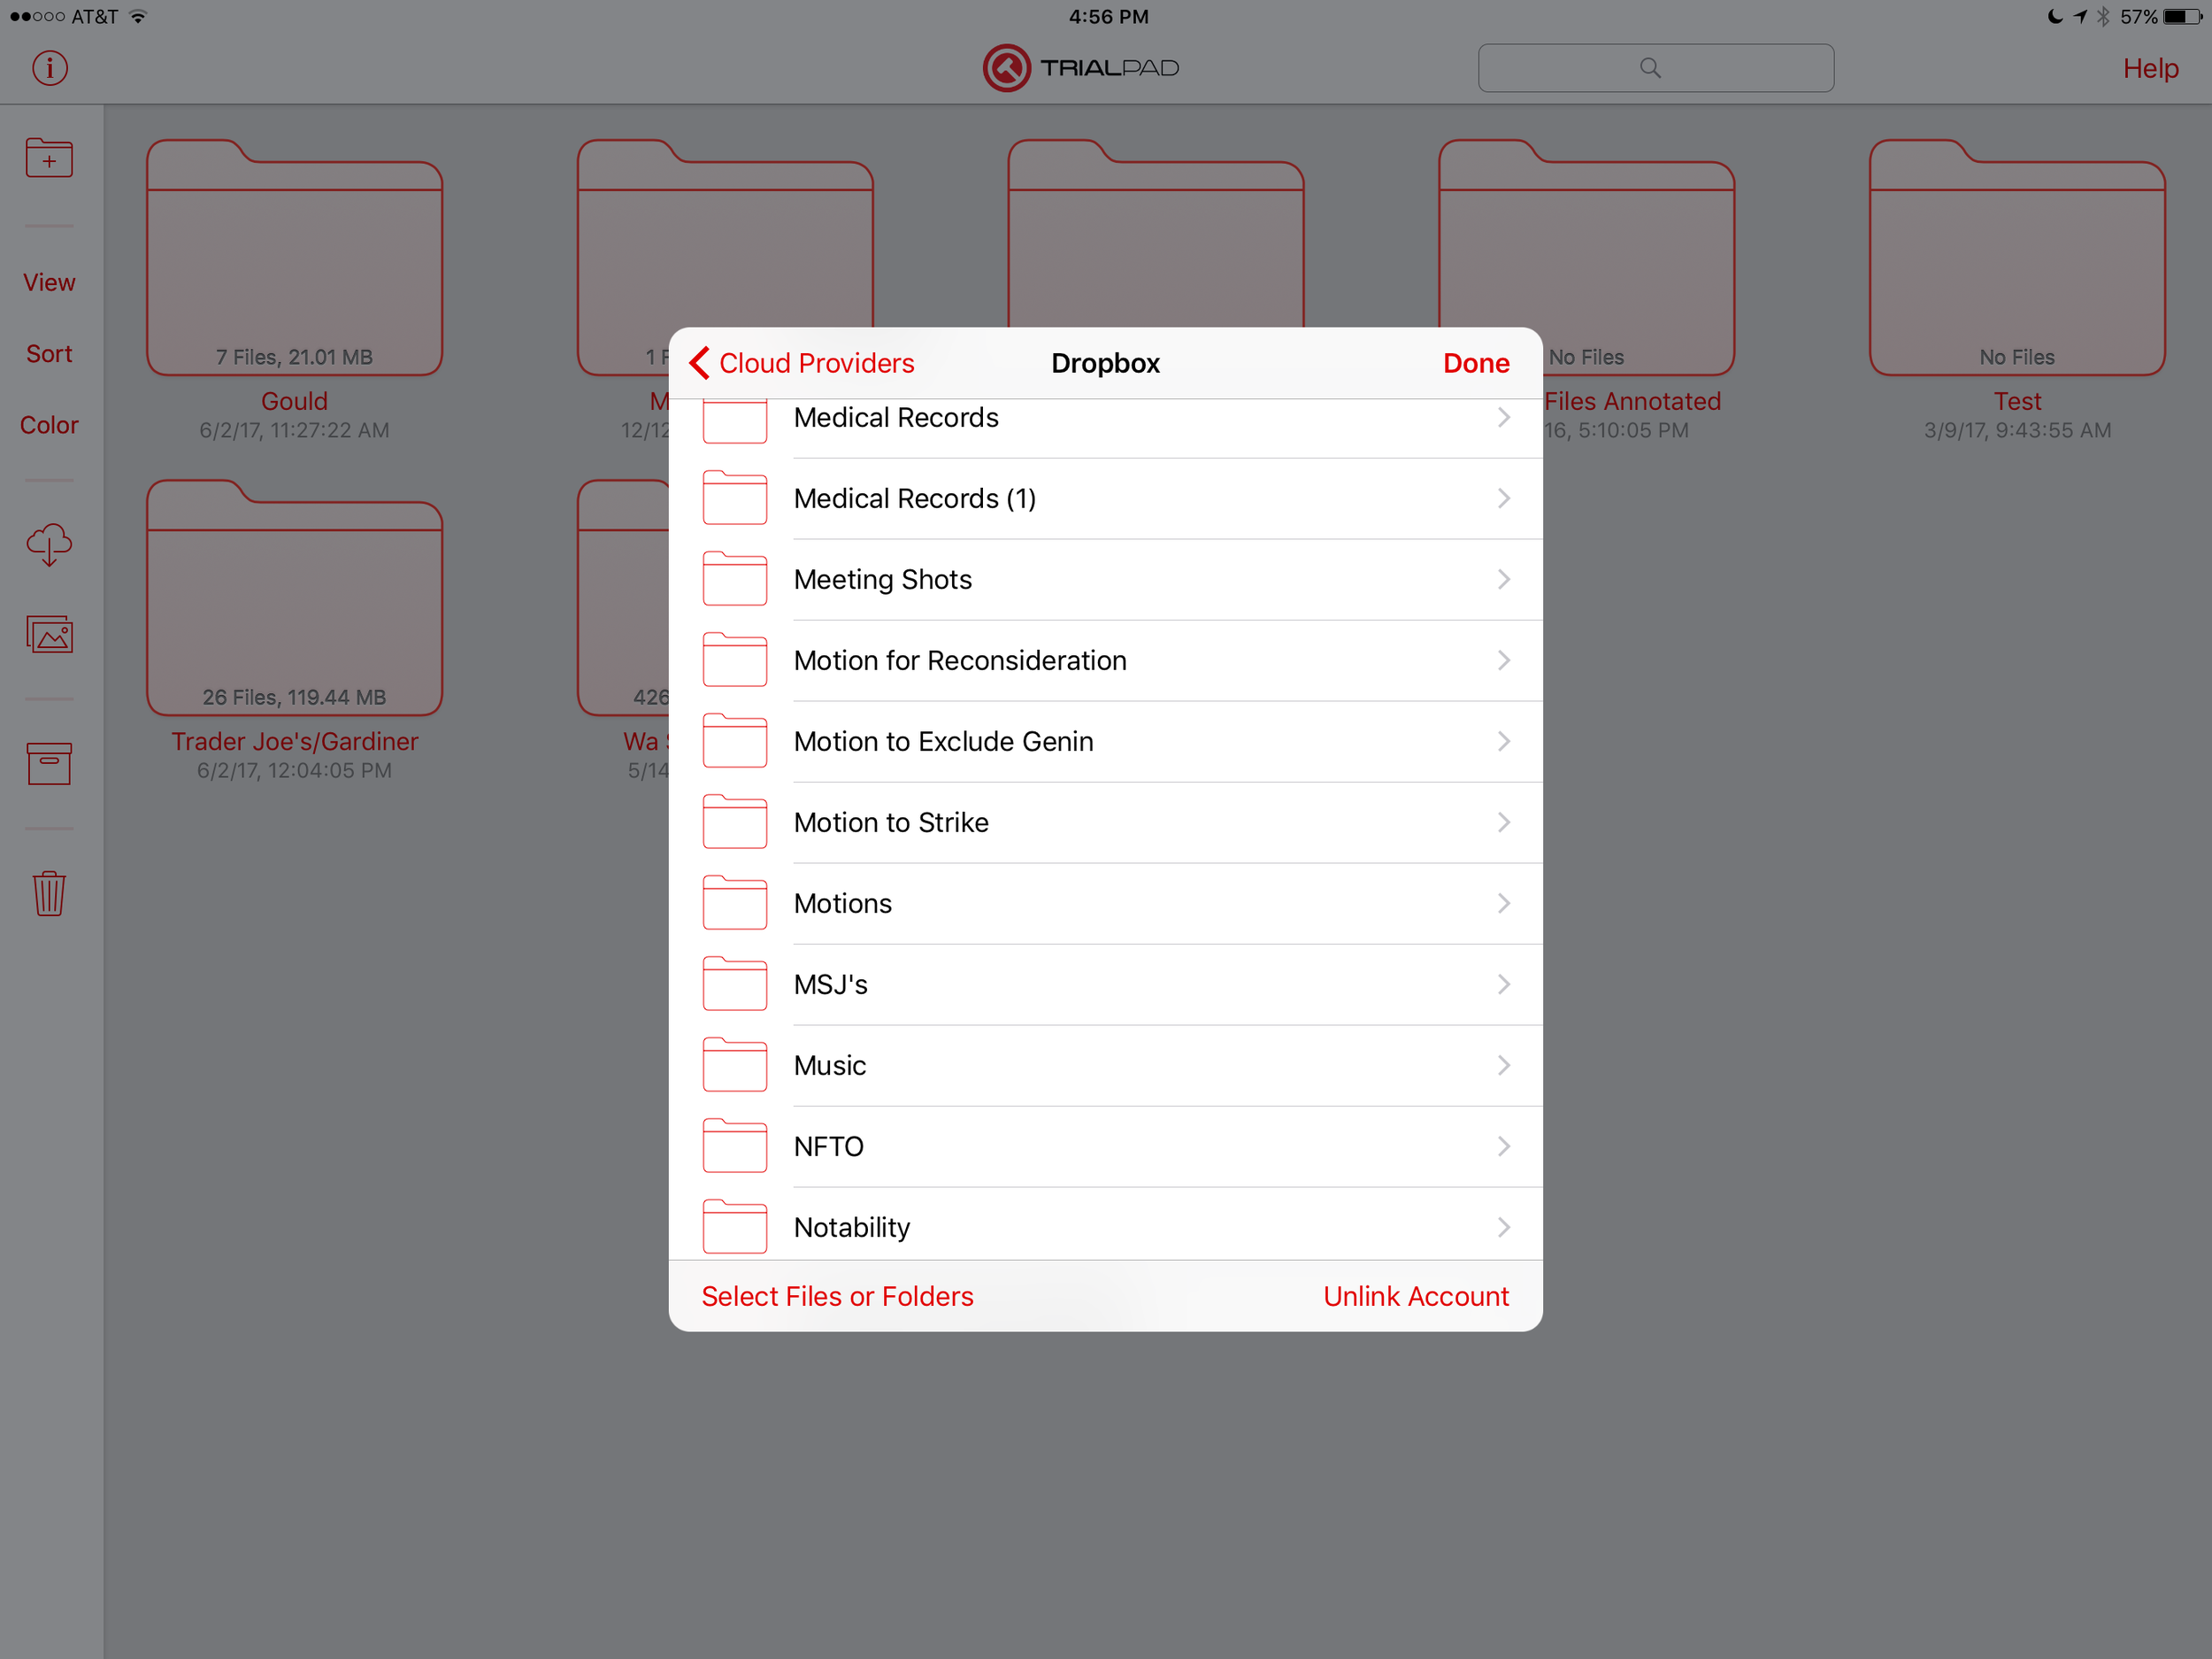Image resolution: width=2212 pixels, height=1659 pixels.
Task: Tap the trash can icon
Action: [x=49, y=892]
